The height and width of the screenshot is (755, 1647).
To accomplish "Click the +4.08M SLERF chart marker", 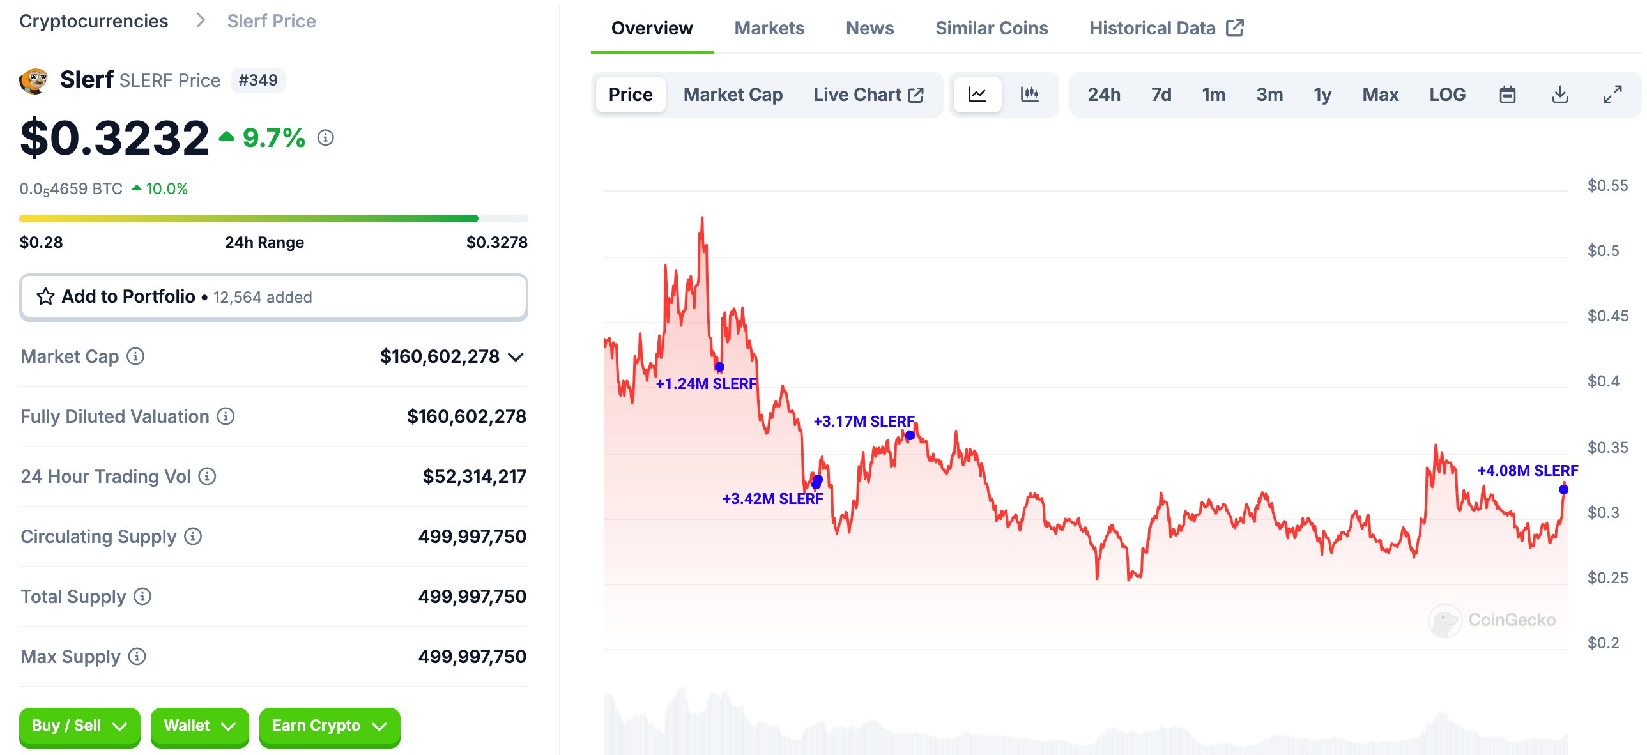I will [1563, 490].
